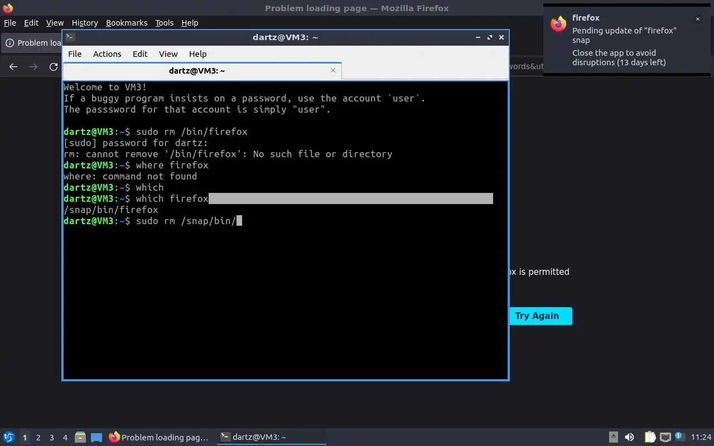This screenshot has height=446, width=714.
Task: Click Firefox forward arrow button
Action: pos(33,67)
